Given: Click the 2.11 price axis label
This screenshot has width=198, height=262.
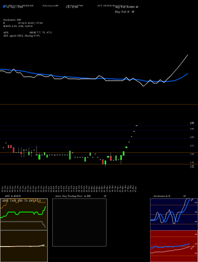Looking at the screenshot, I should pyautogui.click(x=192, y=146).
